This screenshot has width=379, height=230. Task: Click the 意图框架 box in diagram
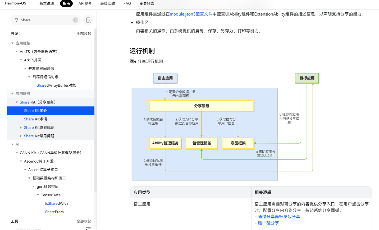[238, 143]
